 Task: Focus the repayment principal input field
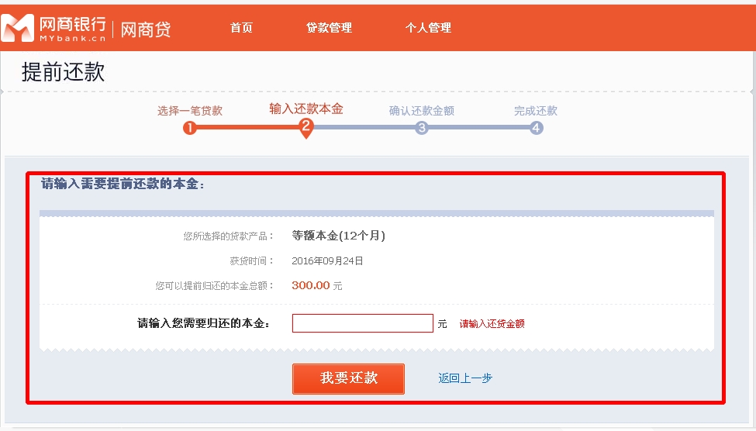[x=362, y=323]
